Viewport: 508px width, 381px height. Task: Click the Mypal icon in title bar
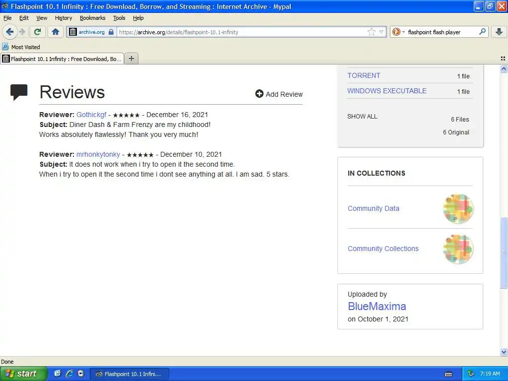pos(5,6)
